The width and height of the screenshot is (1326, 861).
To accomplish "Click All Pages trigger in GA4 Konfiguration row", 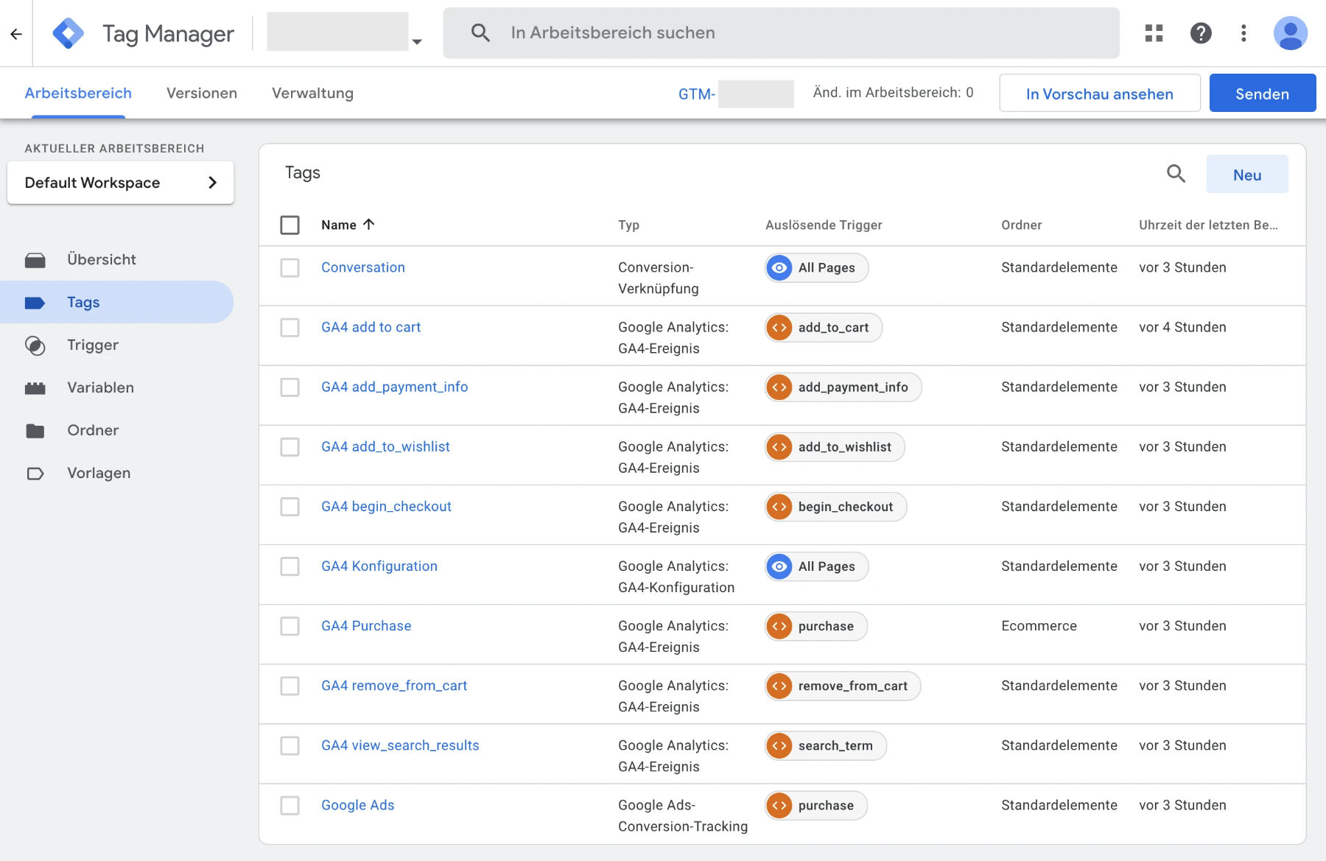I will pyautogui.click(x=817, y=566).
